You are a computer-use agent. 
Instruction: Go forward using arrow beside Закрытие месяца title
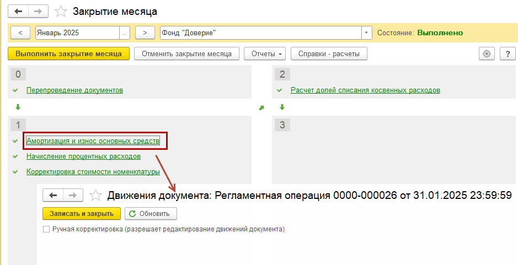(39, 11)
